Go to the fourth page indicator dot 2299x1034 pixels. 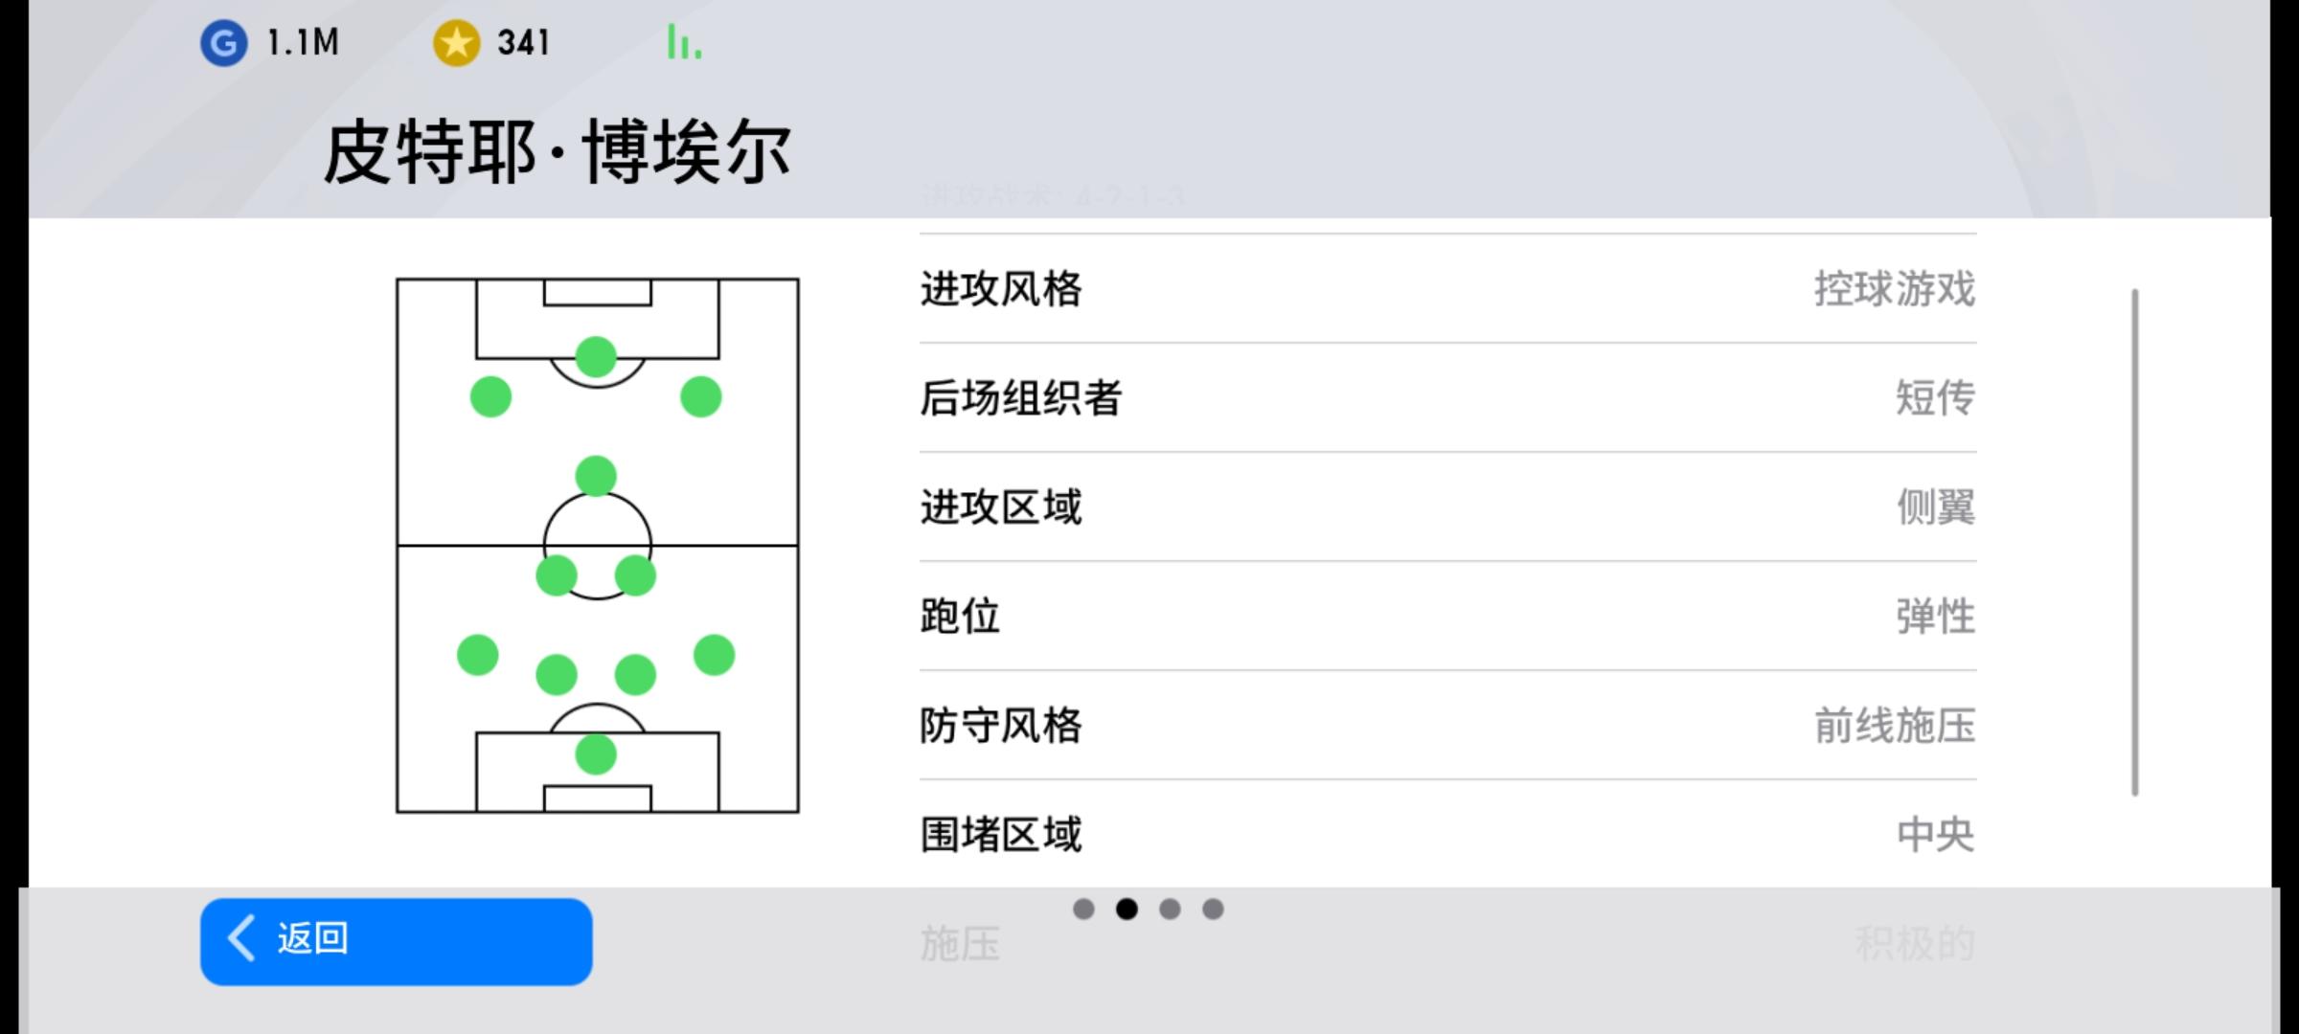click(1213, 909)
